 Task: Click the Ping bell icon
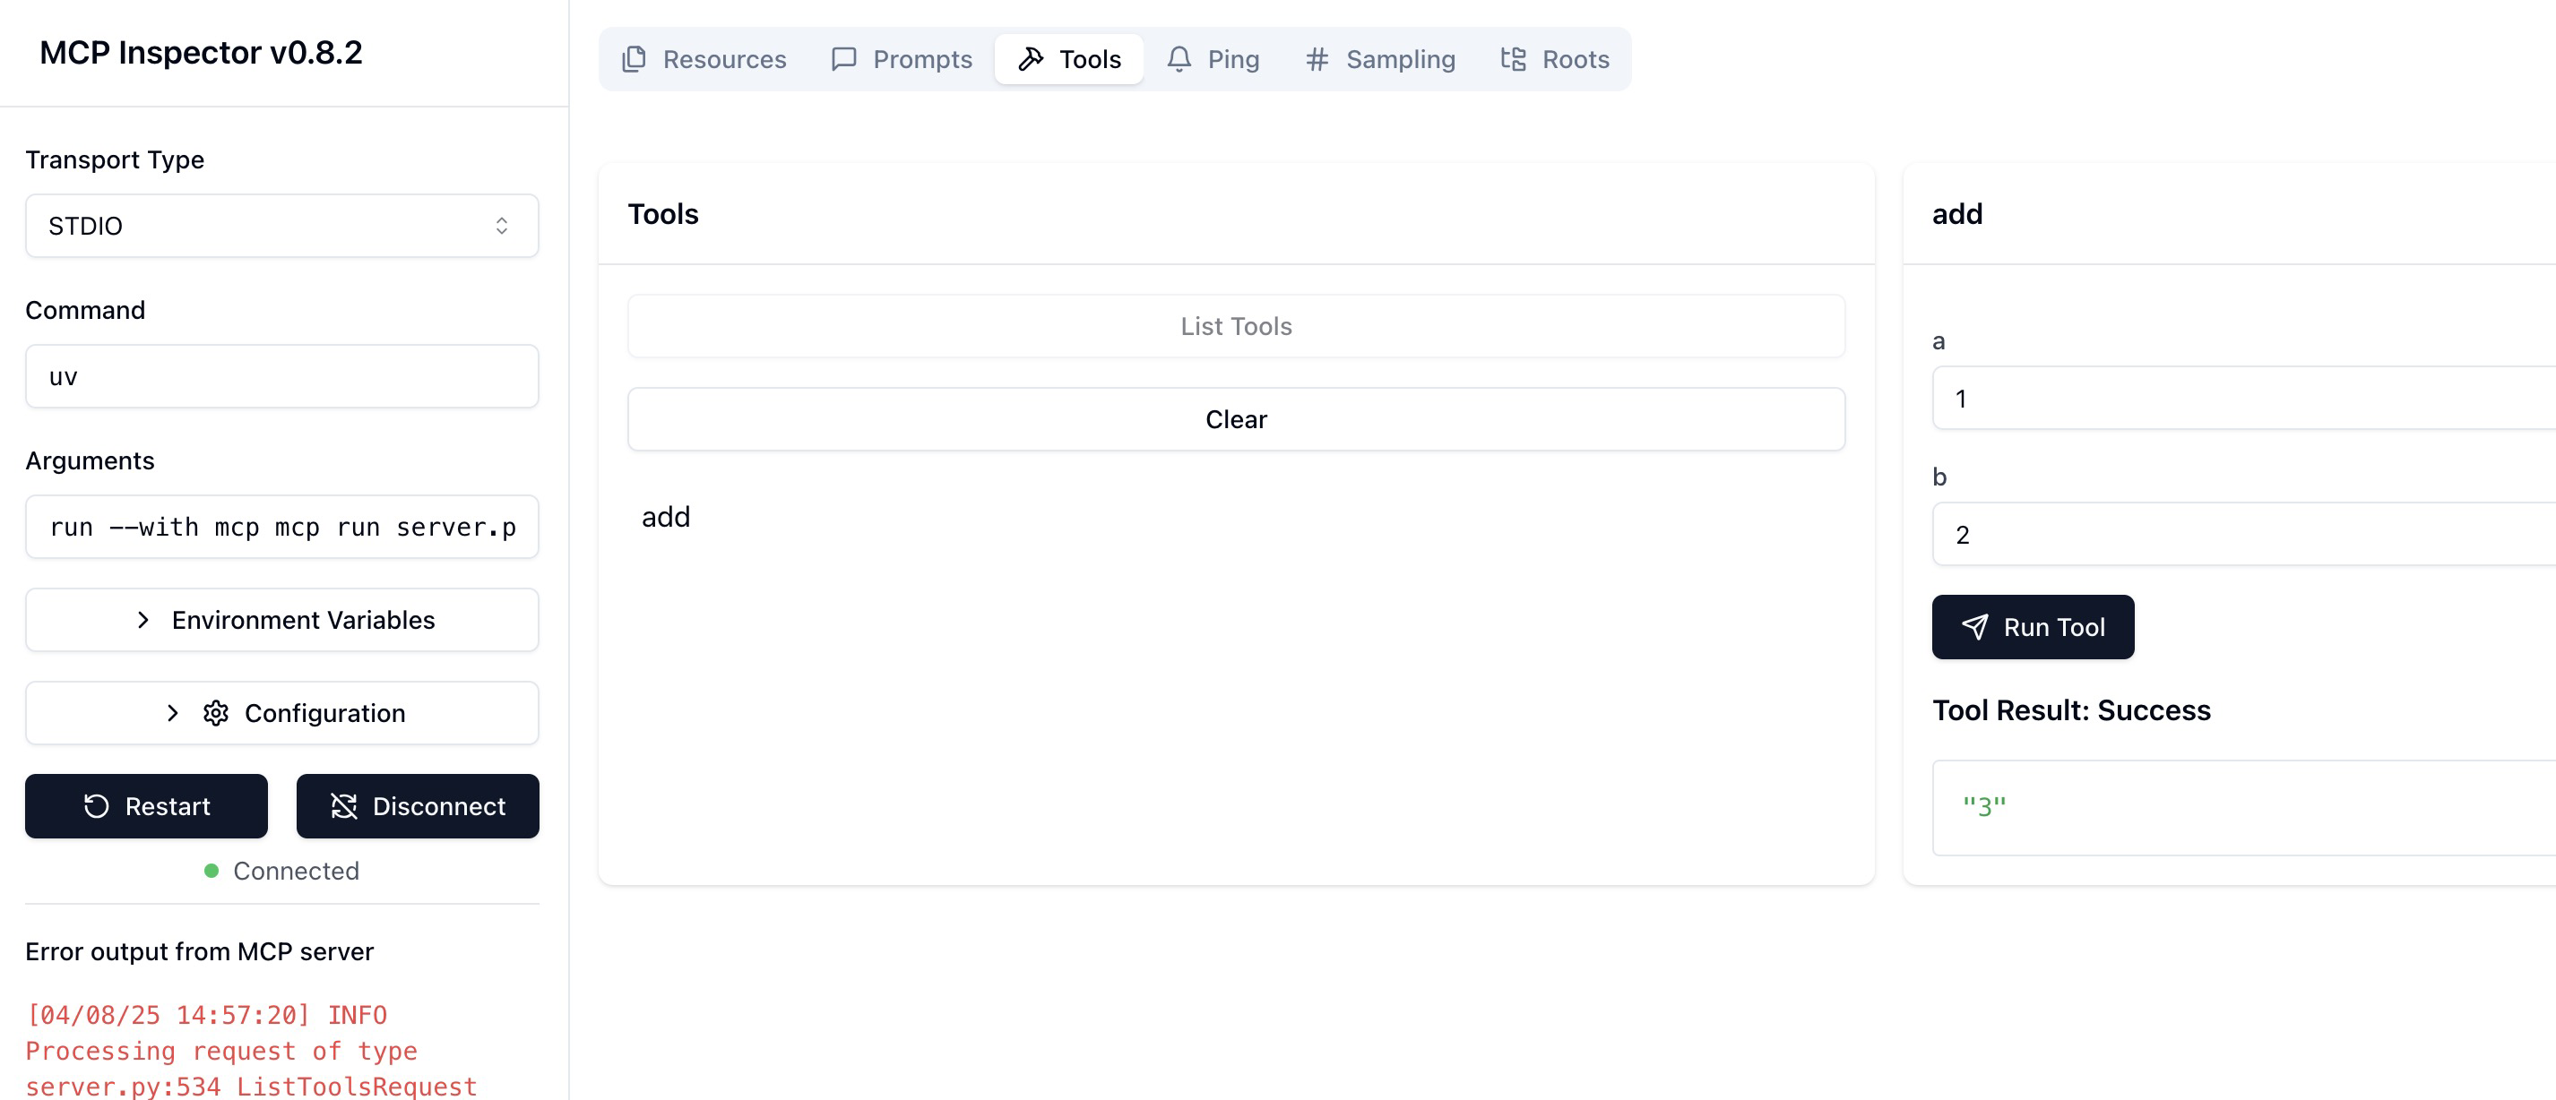(1179, 59)
